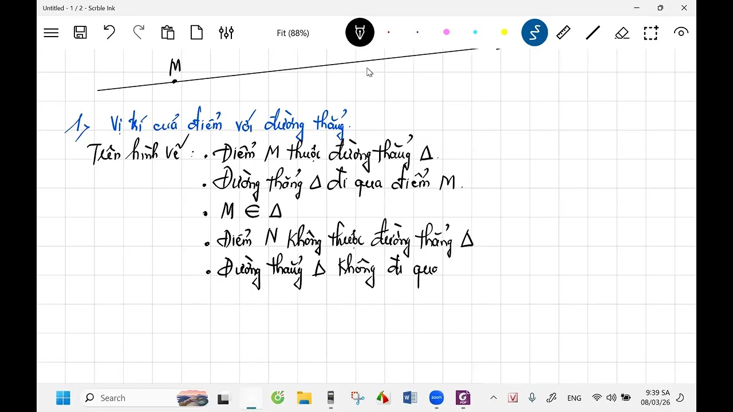Choose the small blue dot pen

(417, 33)
